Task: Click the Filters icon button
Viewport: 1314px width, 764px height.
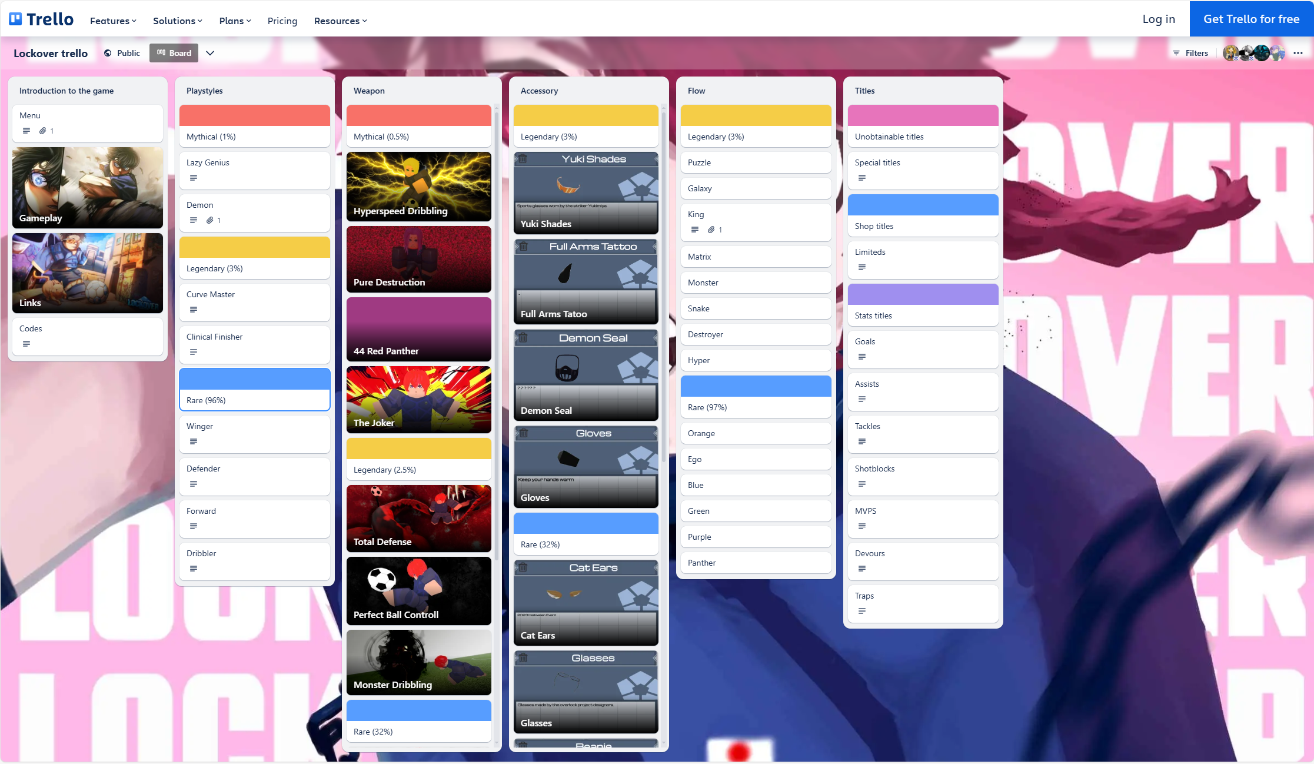Action: coord(1176,53)
